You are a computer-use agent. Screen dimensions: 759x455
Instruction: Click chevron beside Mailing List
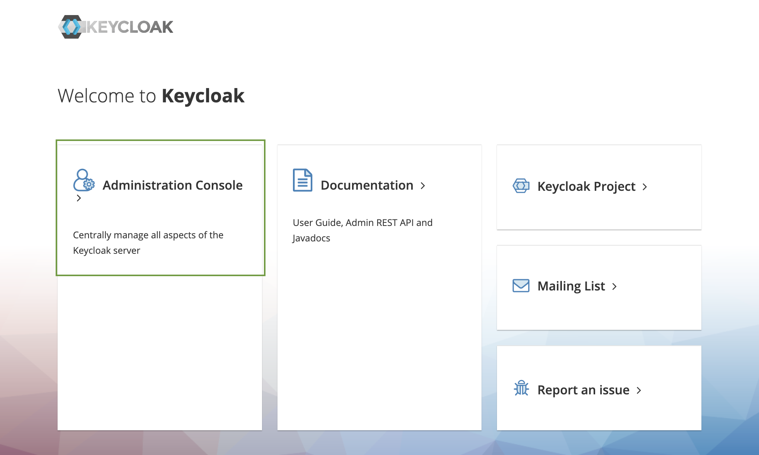tap(614, 287)
